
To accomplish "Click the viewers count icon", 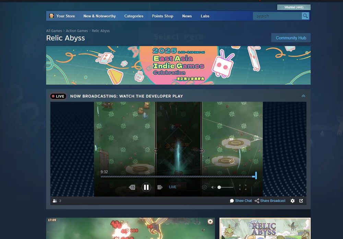I will click(x=55, y=201).
